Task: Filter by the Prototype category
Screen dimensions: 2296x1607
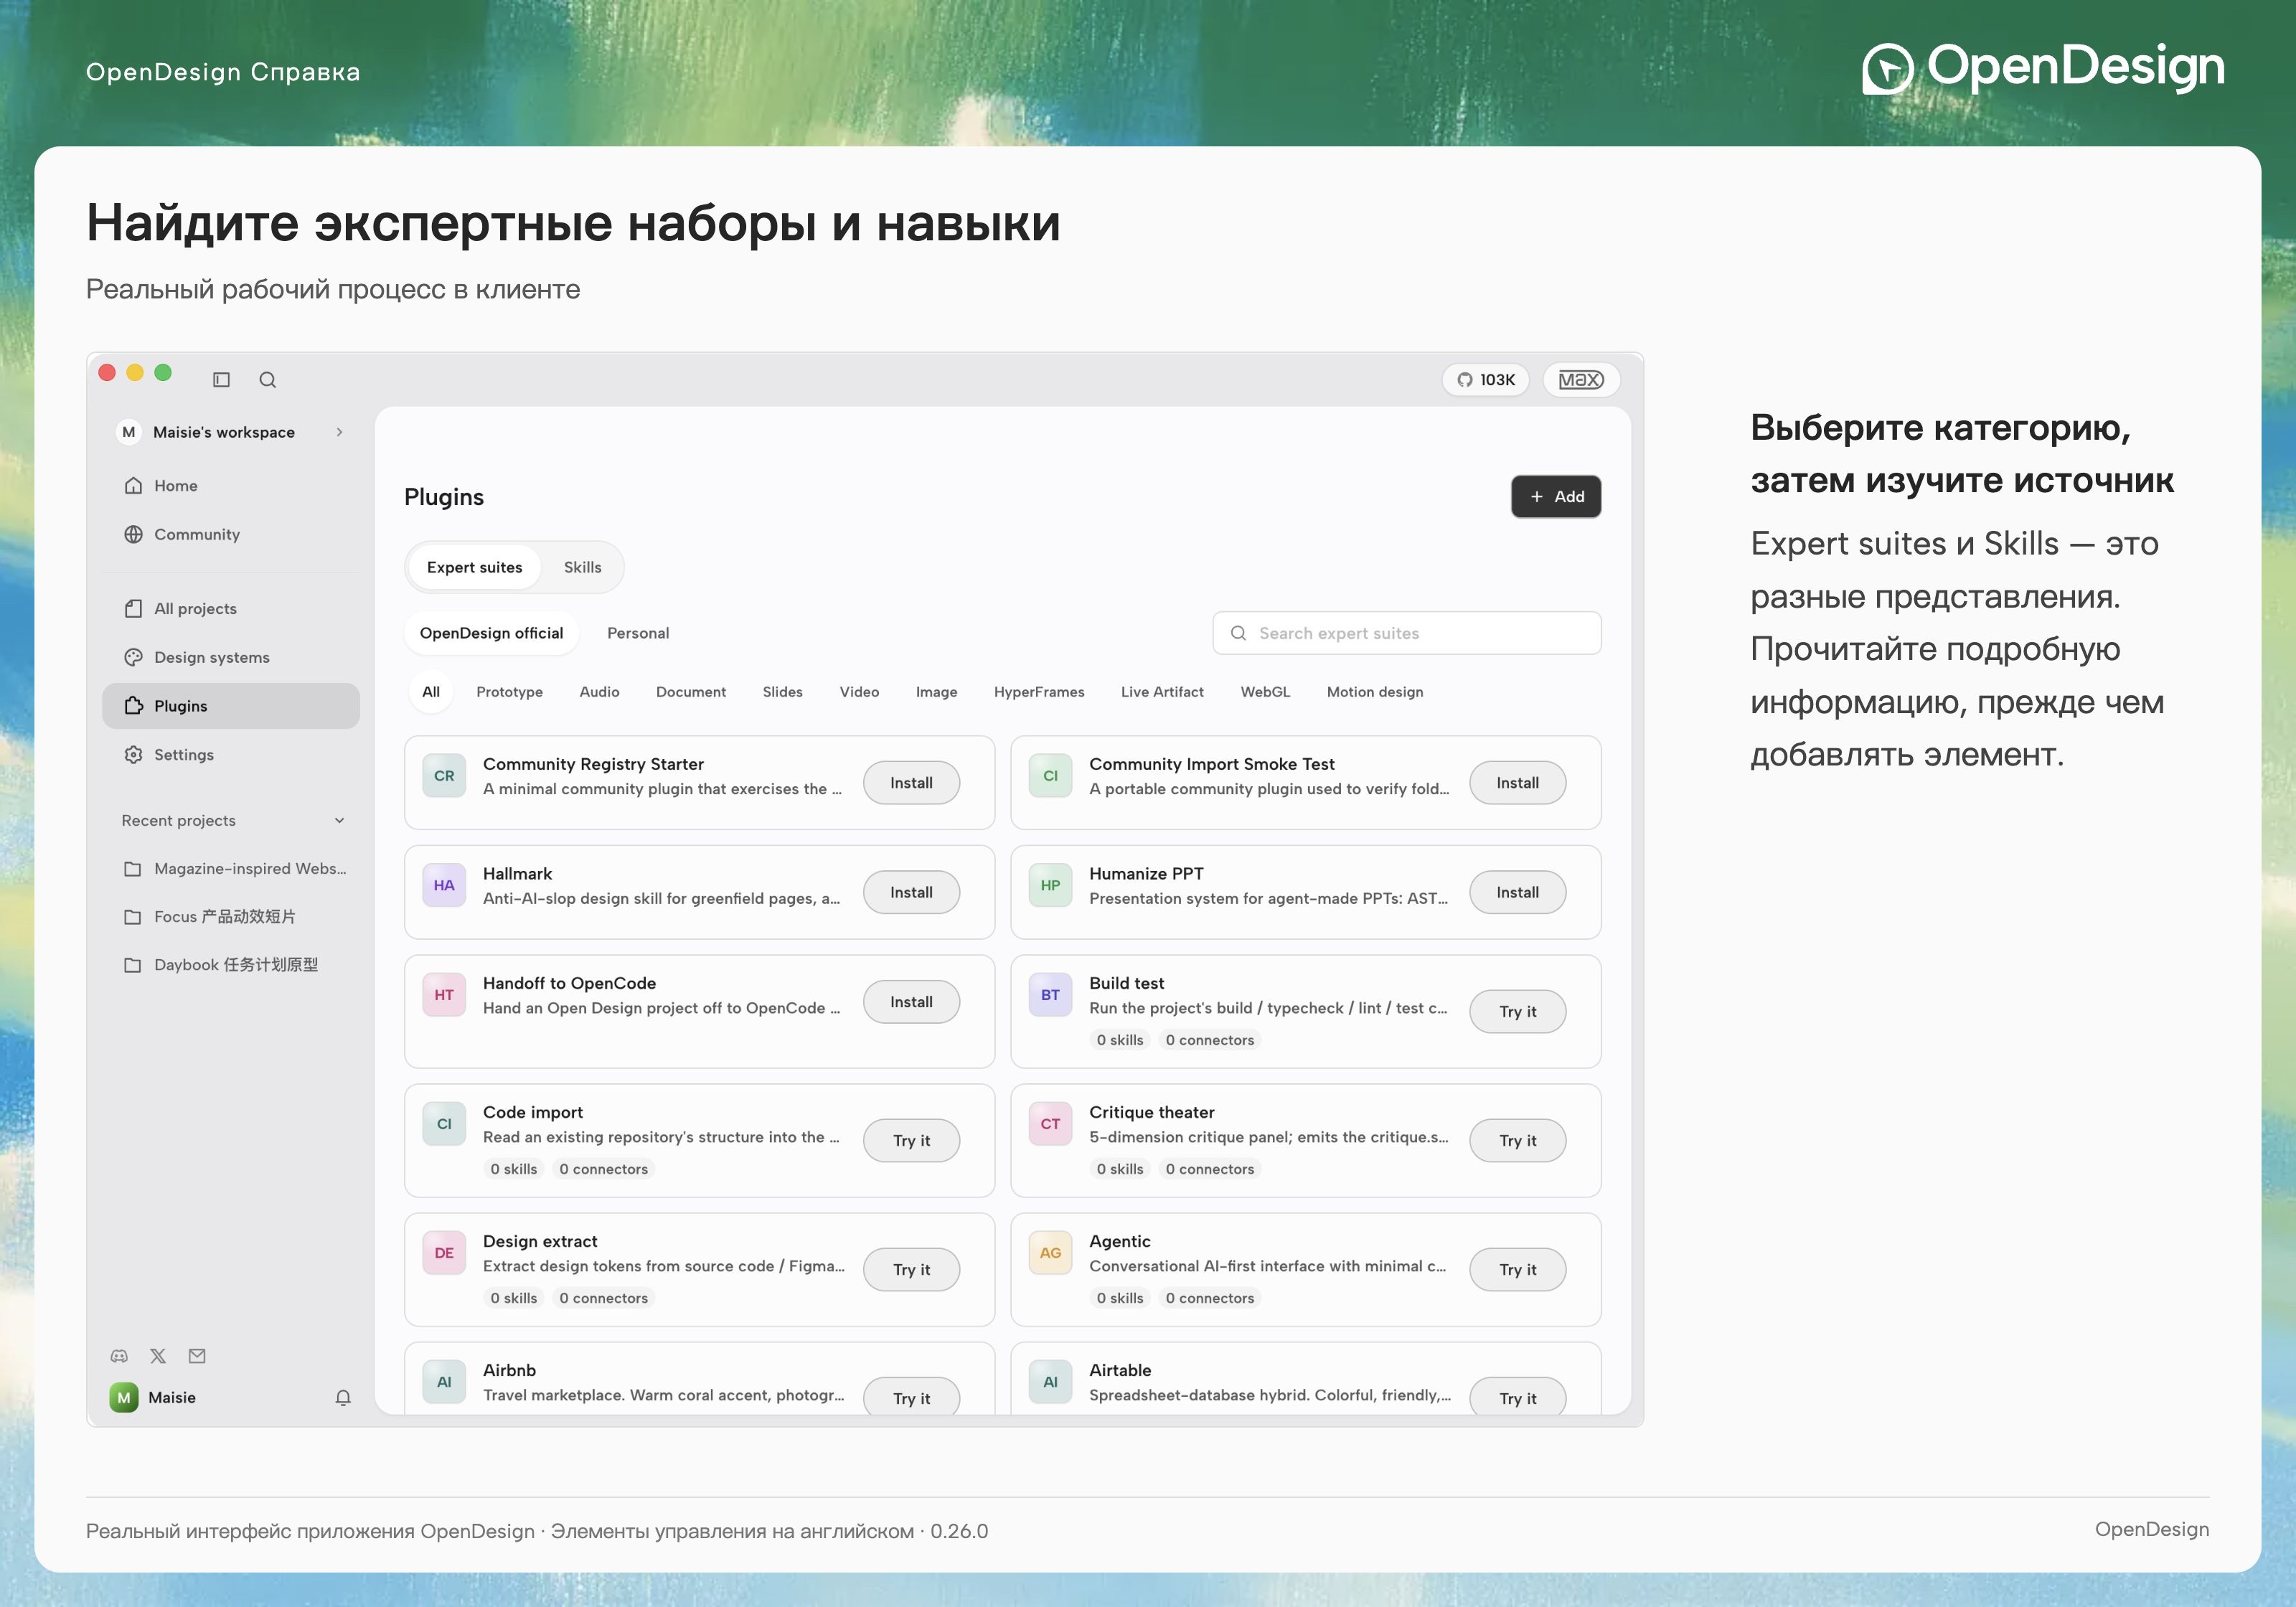Action: pyautogui.click(x=509, y=692)
